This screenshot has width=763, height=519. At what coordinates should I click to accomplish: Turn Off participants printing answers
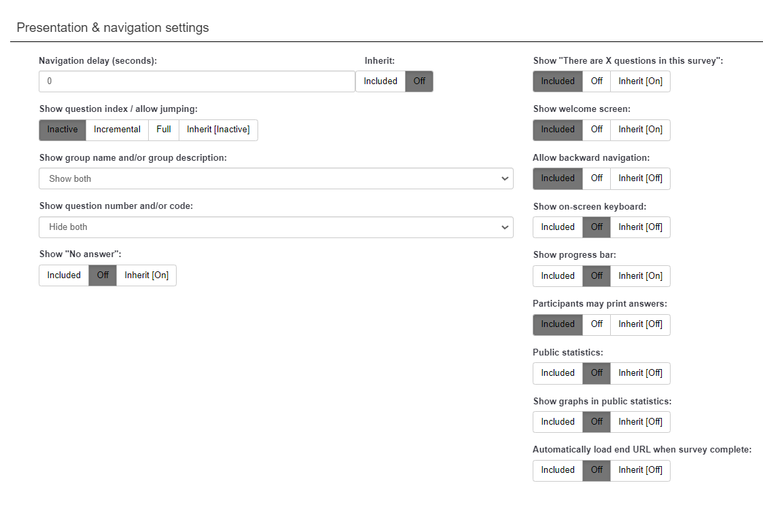point(597,324)
